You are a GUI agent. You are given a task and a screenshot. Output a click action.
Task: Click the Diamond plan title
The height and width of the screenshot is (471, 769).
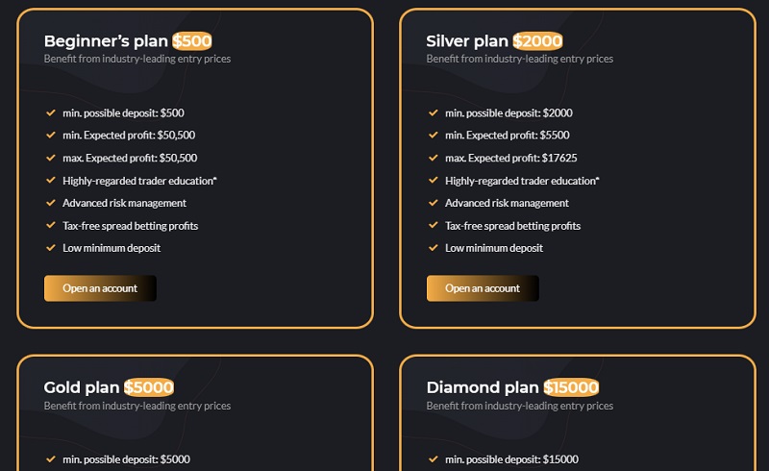(483, 387)
